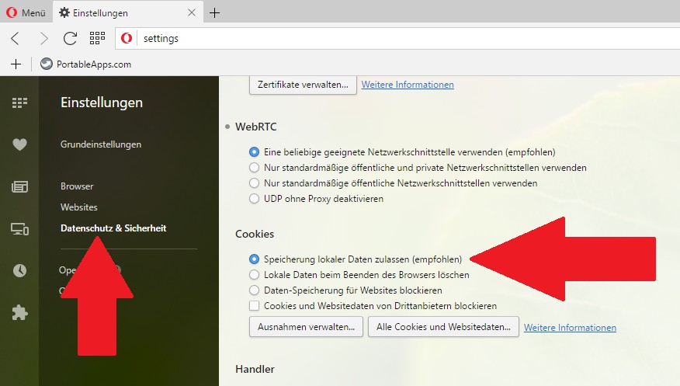Screen dimensions: 680x386
Task: Click the Speed Dial grid icon in the toolbar
Action: [97, 38]
